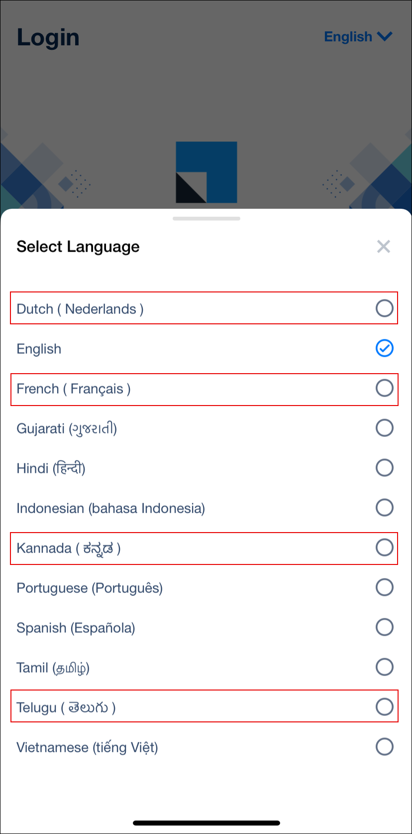Click the blue square app logo

pos(206,172)
